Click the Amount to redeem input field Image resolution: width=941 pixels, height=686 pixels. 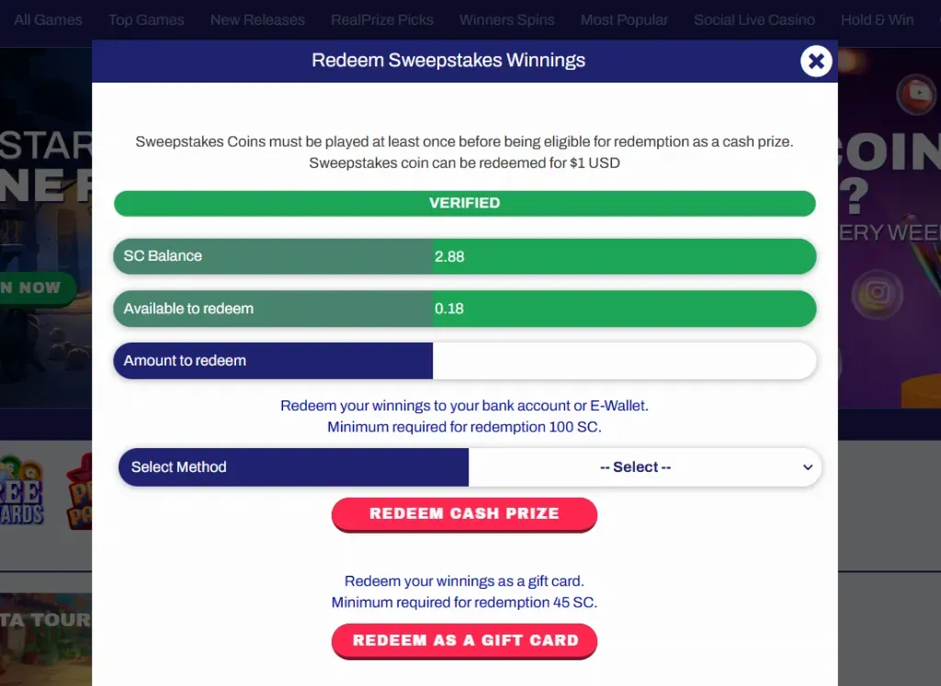tap(624, 361)
